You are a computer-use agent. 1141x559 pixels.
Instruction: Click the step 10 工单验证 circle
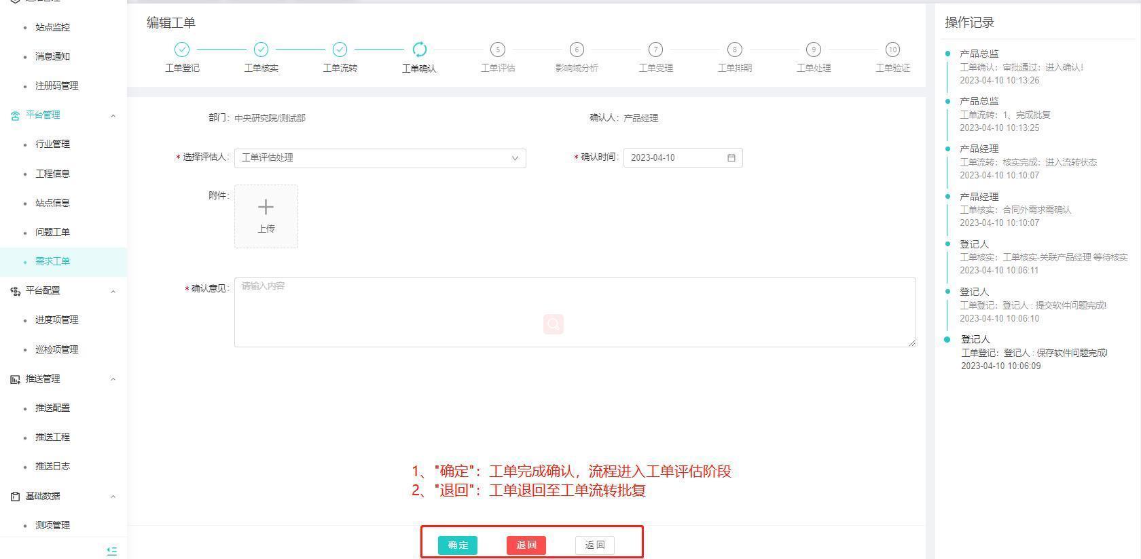892,50
